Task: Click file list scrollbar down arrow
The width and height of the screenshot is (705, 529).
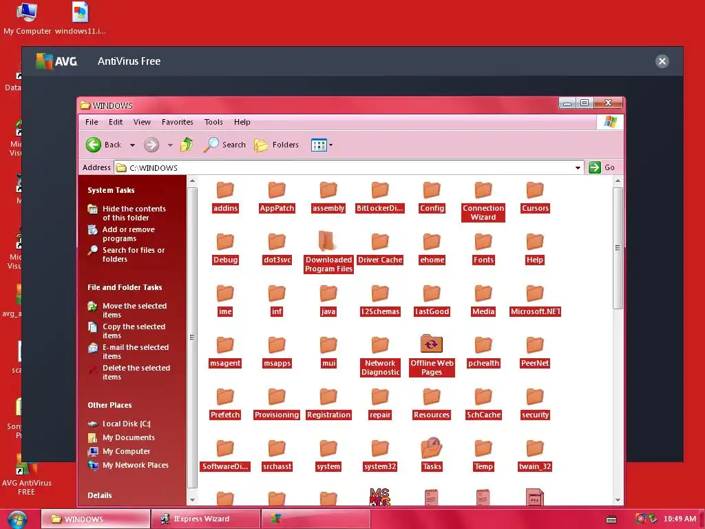Action: pyautogui.click(x=618, y=500)
